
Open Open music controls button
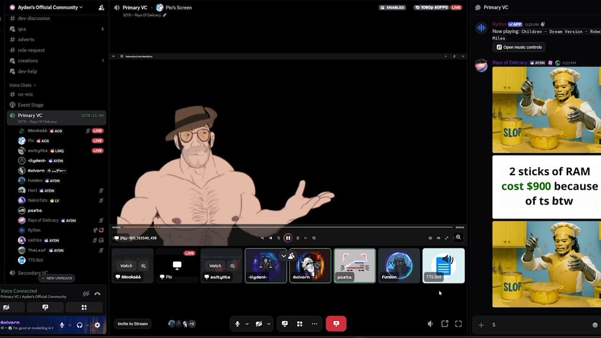pos(519,47)
